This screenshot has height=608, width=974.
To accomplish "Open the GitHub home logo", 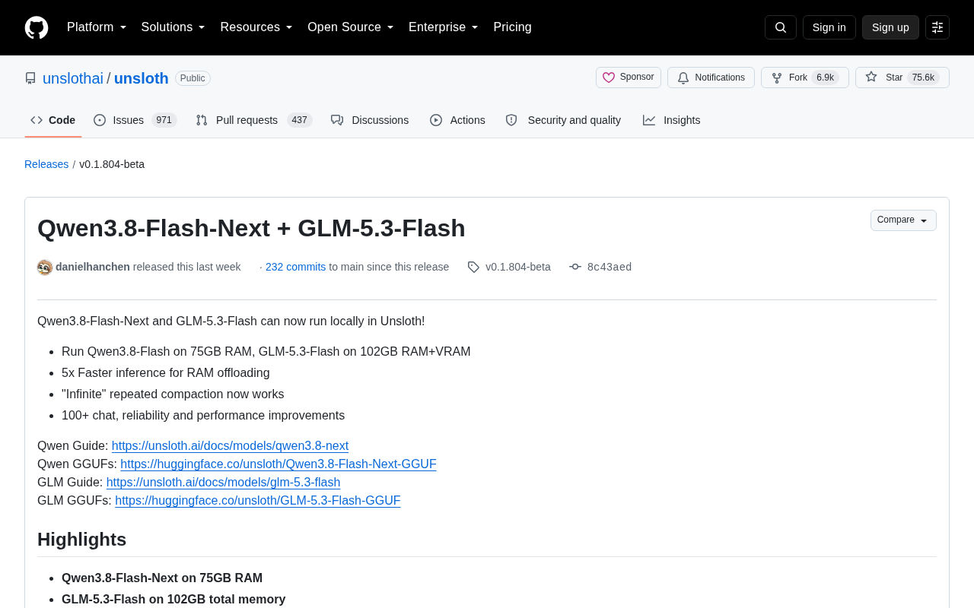I will point(37,27).
